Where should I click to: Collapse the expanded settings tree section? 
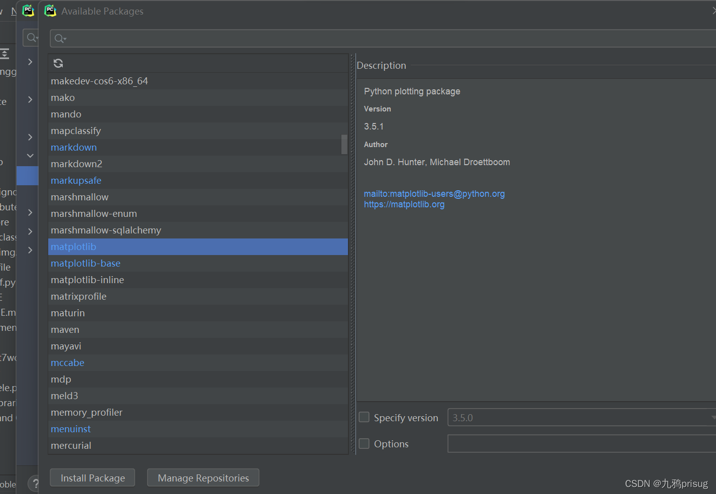30,156
